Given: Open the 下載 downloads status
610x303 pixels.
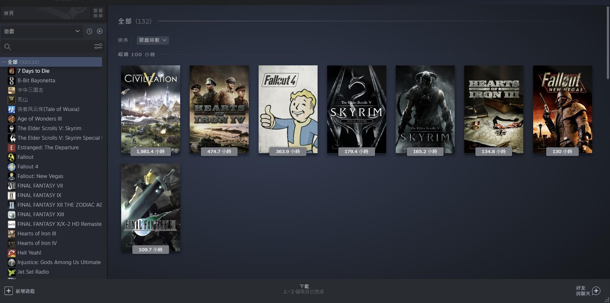Looking at the screenshot, I should pyautogui.click(x=304, y=289).
